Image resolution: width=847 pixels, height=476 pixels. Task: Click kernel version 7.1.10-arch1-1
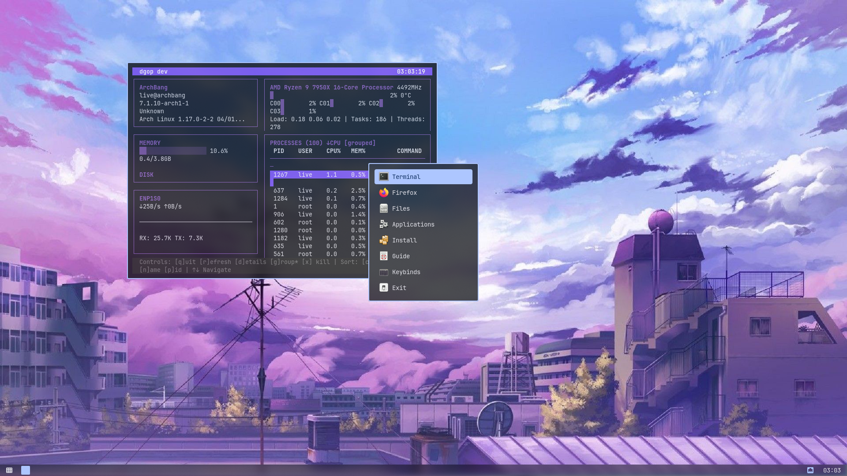click(164, 103)
